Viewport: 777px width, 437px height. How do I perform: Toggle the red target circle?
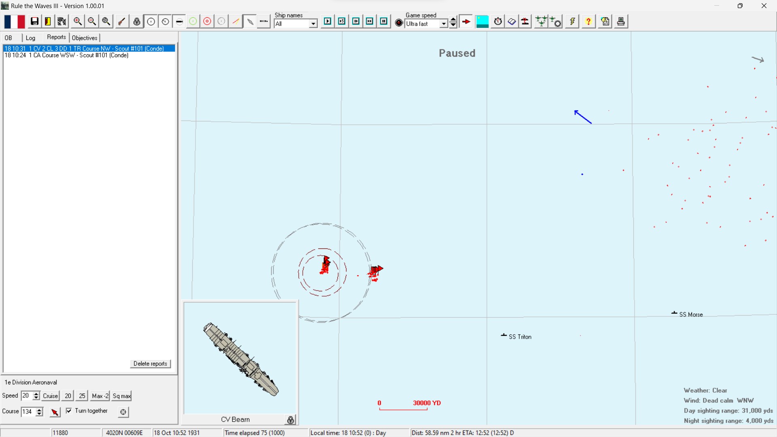click(x=207, y=21)
